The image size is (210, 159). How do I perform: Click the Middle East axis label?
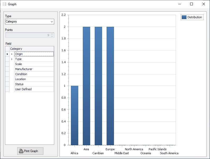122,153
